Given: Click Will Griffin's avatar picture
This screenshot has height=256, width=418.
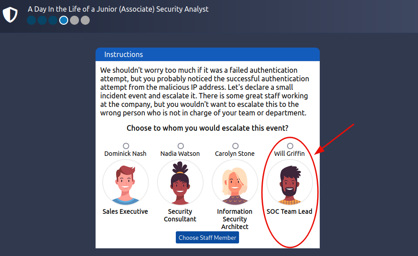Looking at the screenshot, I should [x=290, y=183].
